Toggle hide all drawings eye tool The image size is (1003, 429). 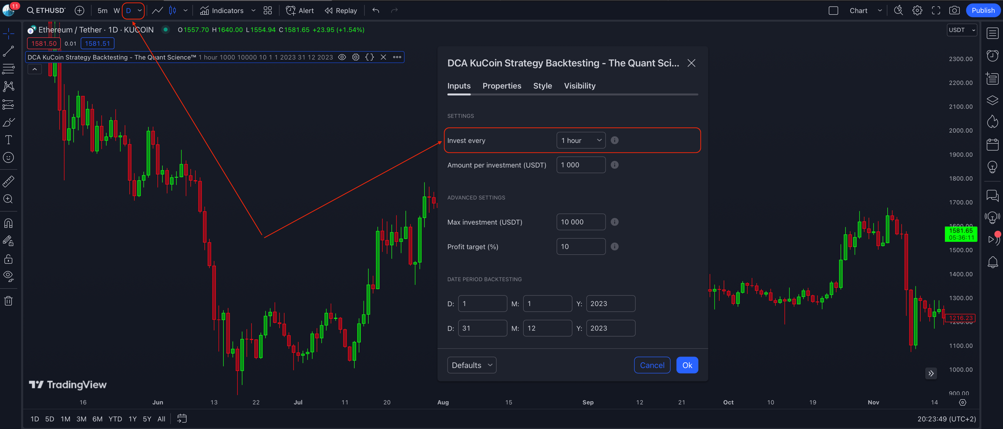(8, 276)
